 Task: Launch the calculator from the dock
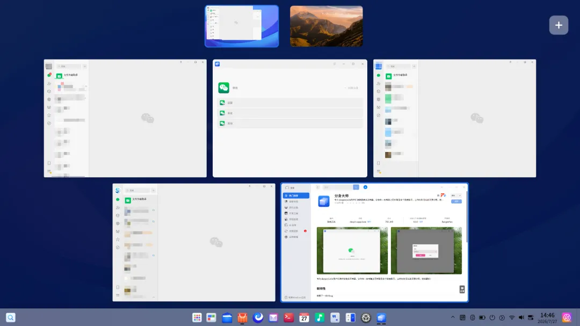(x=350, y=317)
